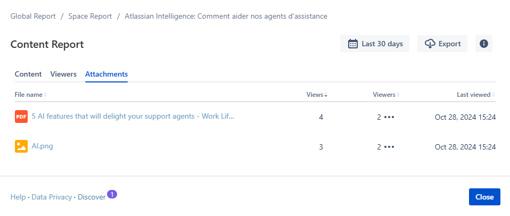Sort by Last viewed column
The image size is (510, 216).
coord(475,95)
